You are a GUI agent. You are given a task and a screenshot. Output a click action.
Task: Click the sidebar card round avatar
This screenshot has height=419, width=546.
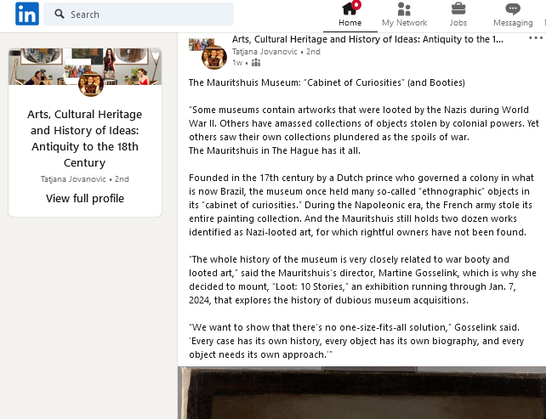[x=90, y=84]
